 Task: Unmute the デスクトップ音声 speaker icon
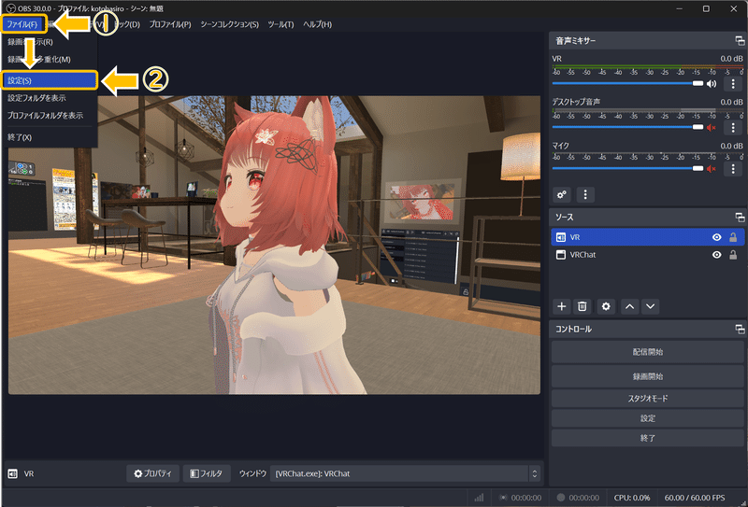[x=712, y=127]
